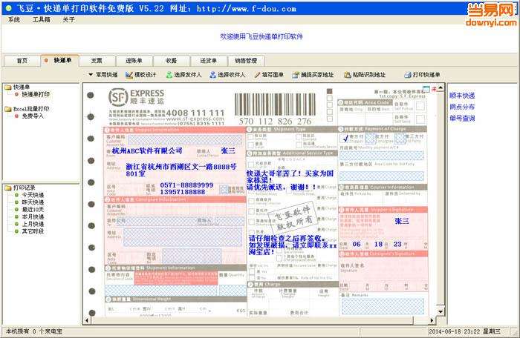This screenshot has height=338, width=520.
Task: Open the 网点分布 link
Action: click(x=462, y=107)
